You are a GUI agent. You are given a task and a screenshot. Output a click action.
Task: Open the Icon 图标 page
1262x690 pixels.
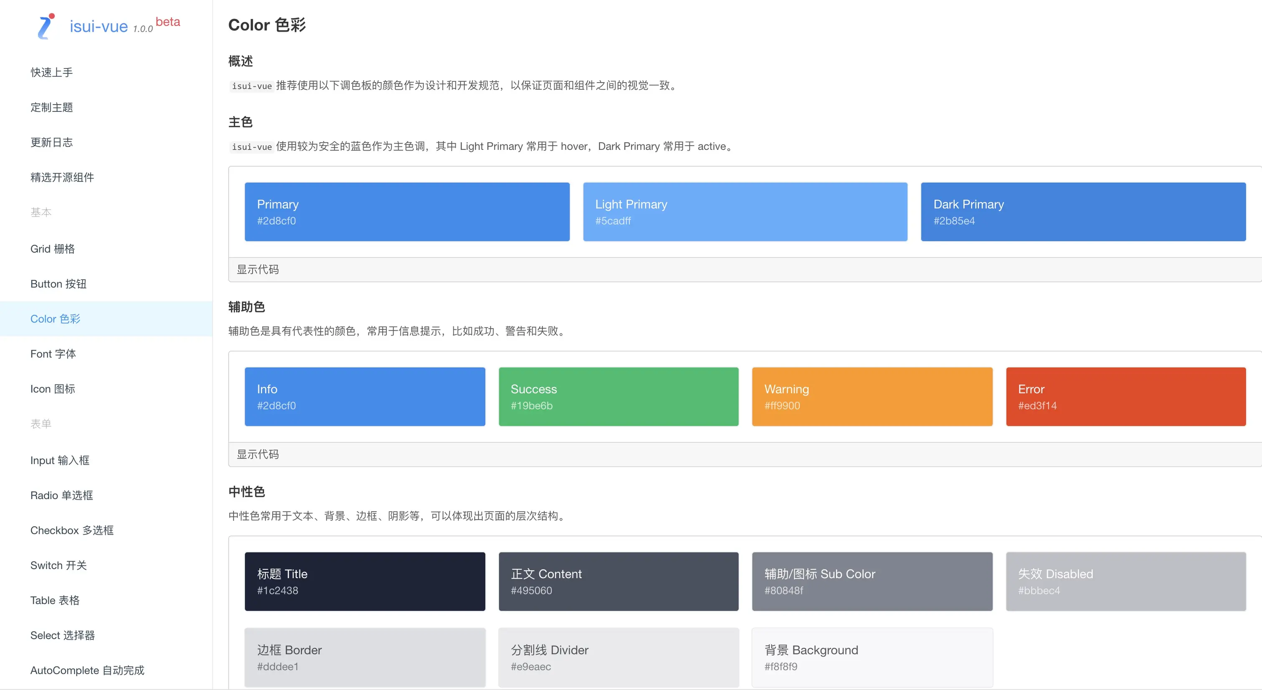click(53, 389)
